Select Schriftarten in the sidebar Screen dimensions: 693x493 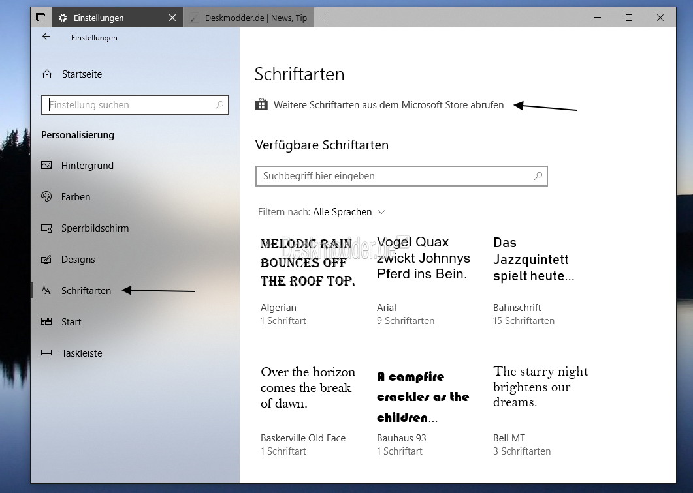(x=86, y=291)
